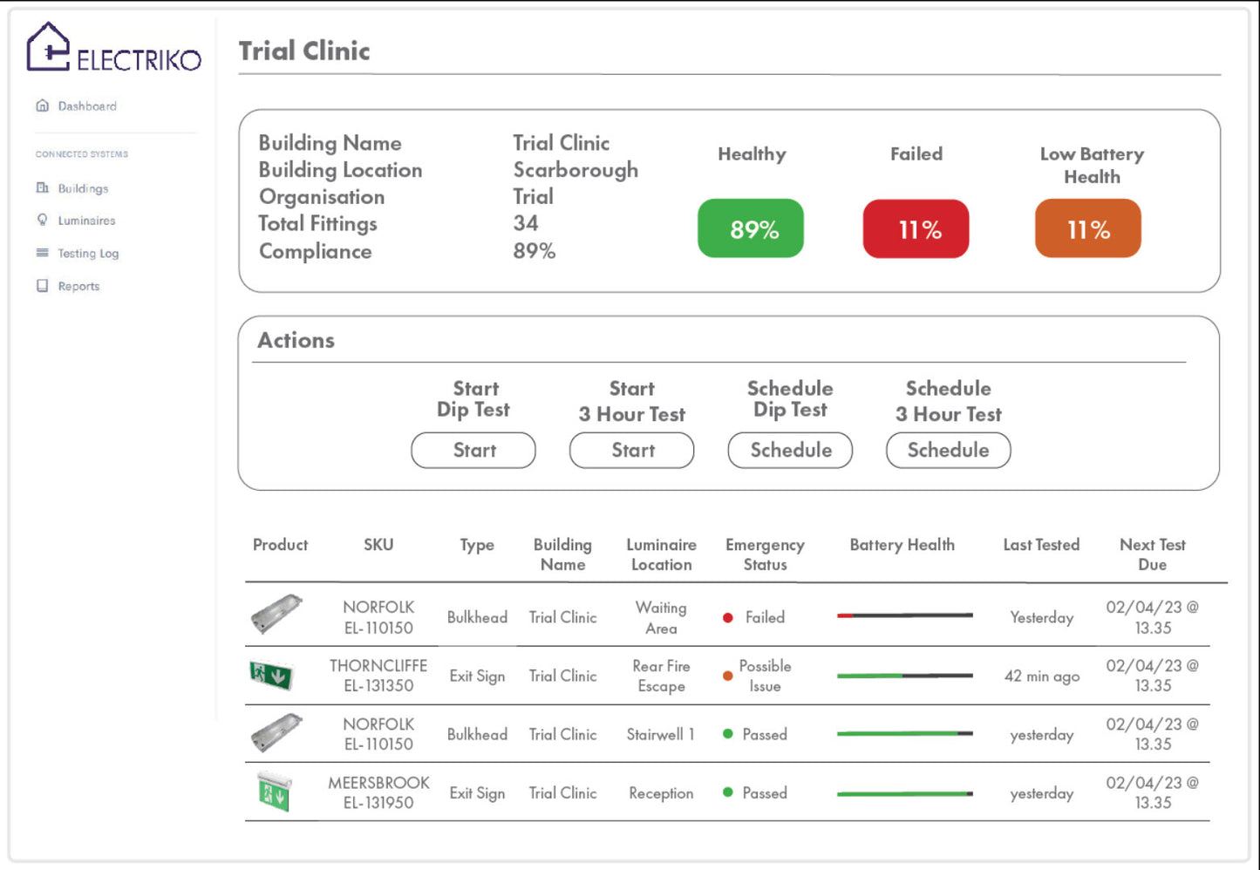Open Reports via the book icon

pos(41,285)
